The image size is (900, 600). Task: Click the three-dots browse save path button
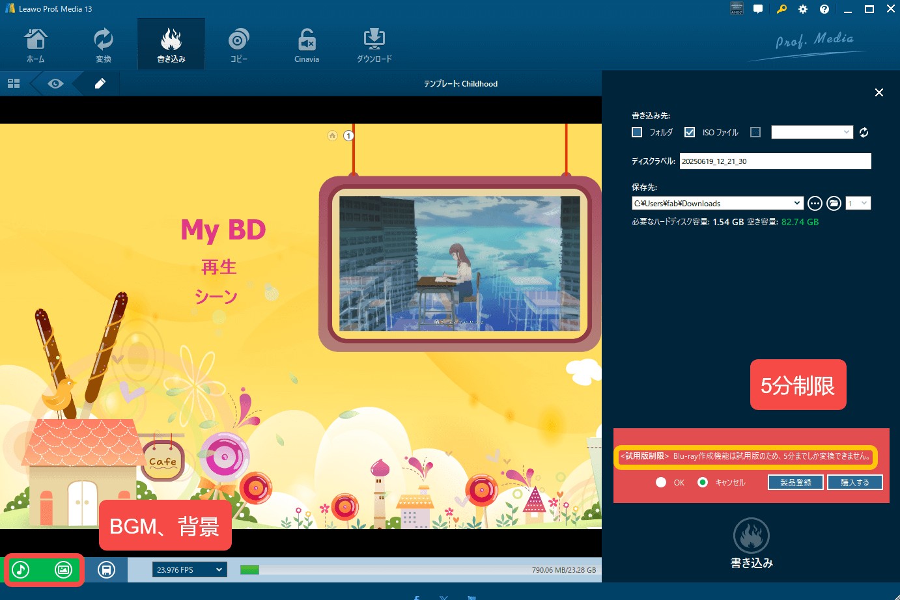pyautogui.click(x=815, y=204)
